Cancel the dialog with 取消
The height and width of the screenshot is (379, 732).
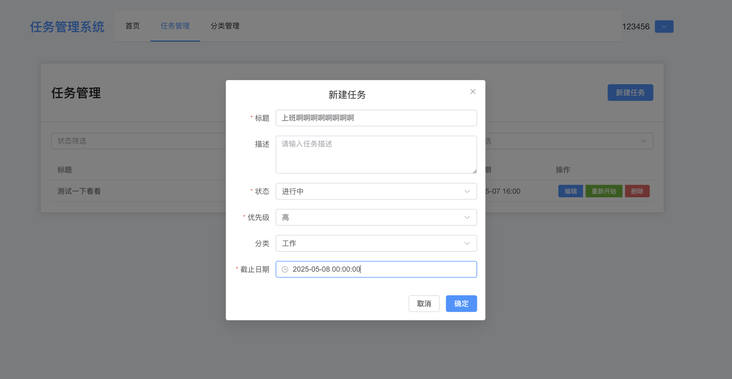(424, 303)
